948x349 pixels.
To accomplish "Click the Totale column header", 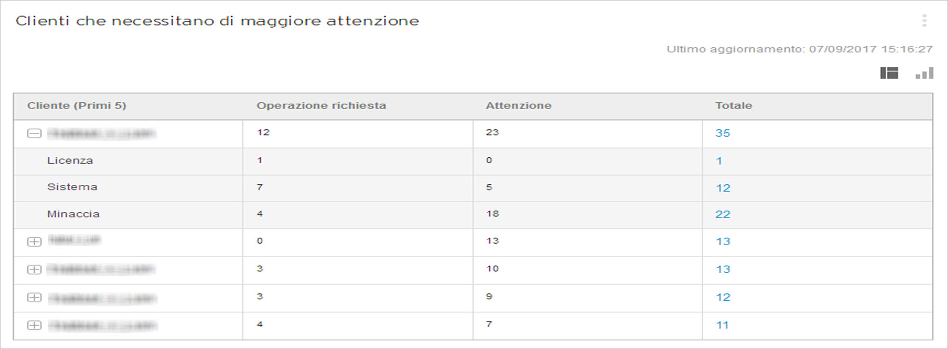I will (733, 106).
